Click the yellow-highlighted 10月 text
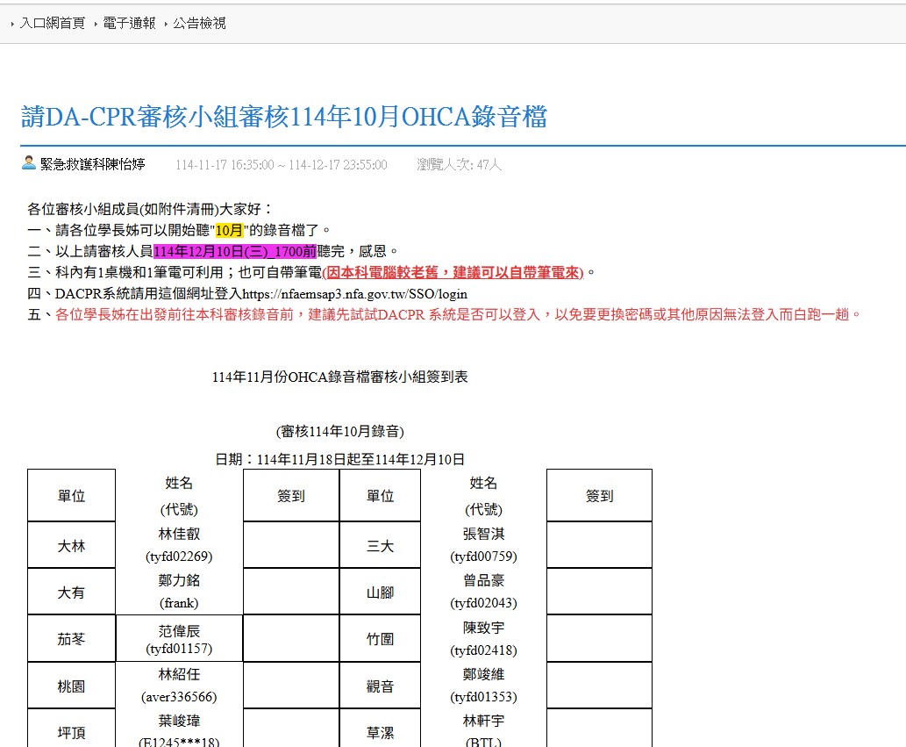This screenshot has width=906, height=747. 229,230
